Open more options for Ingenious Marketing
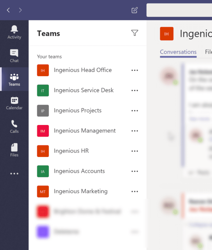The height and width of the screenshot is (250, 212). (x=134, y=191)
